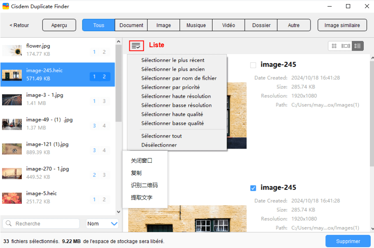374x248 pixels.
Task: Click the search magnifier icon
Action: (x=9, y=224)
